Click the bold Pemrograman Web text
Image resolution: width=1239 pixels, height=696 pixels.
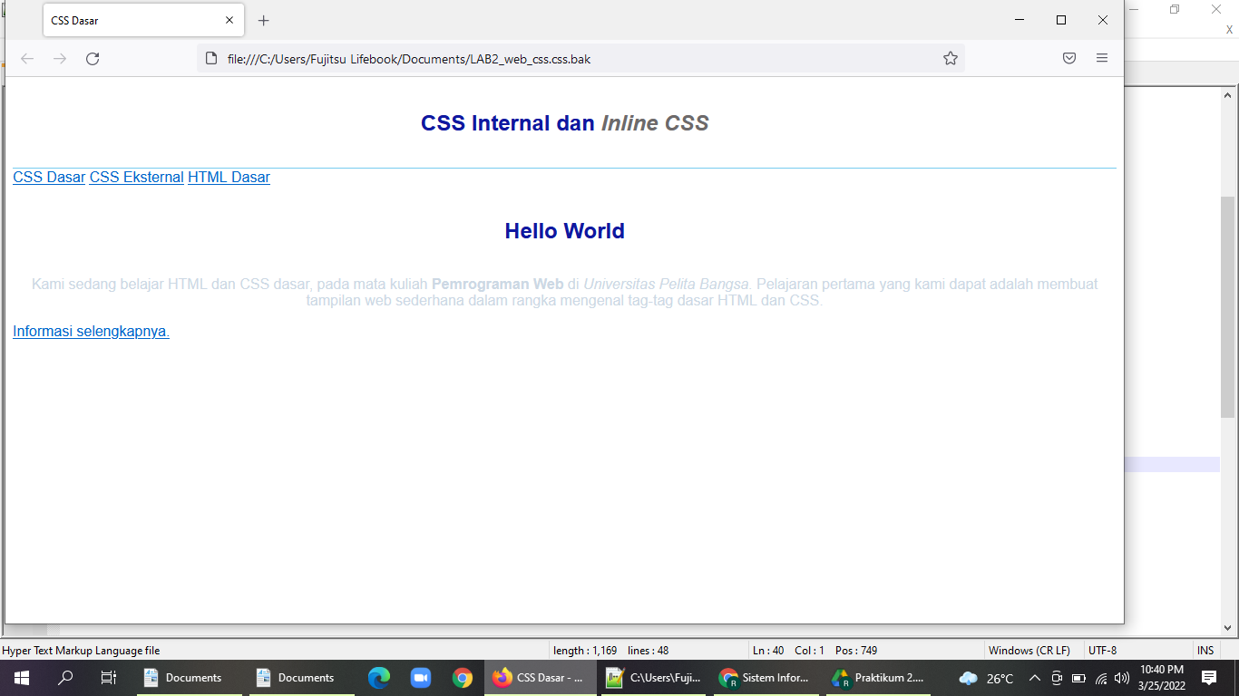[x=498, y=285]
